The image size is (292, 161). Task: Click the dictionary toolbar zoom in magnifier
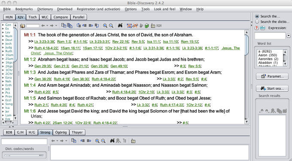(x=97, y=141)
